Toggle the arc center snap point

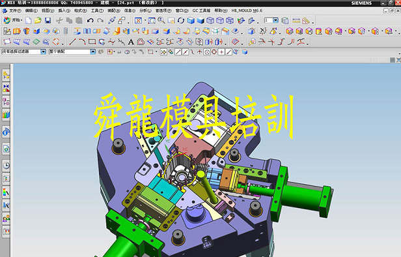(x=207, y=52)
